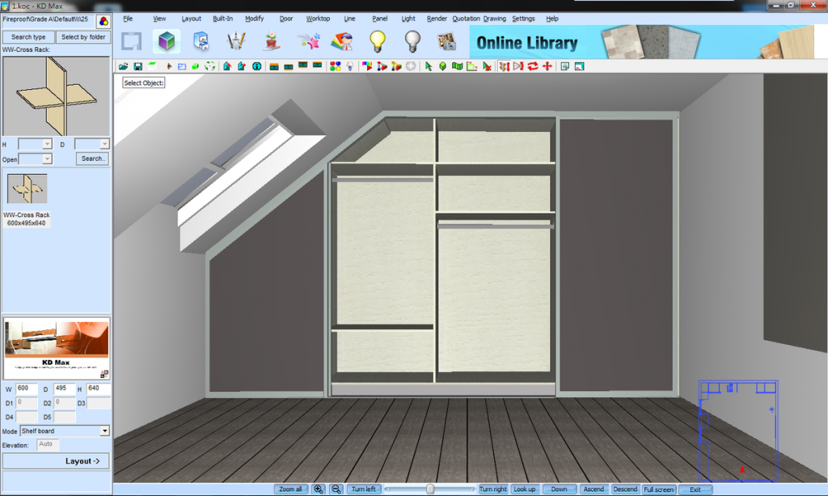
Task: Expand the D dimension dropdown
Action: pos(103,144)
